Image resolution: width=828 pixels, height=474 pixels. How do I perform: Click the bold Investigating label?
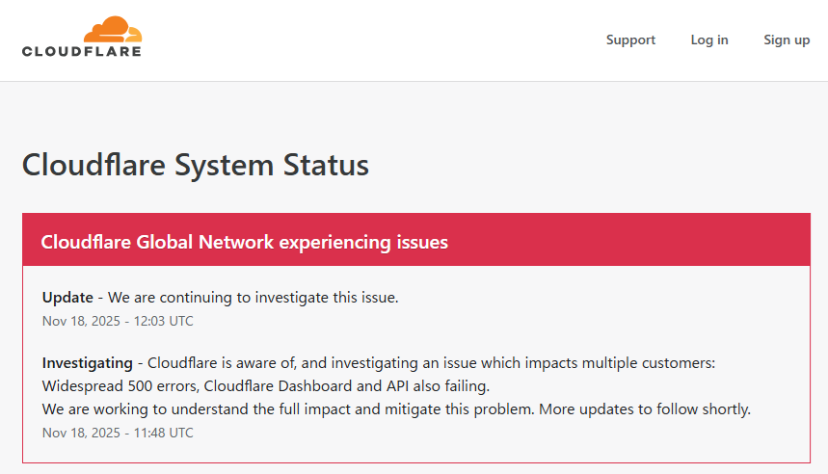tap(88, 363)
